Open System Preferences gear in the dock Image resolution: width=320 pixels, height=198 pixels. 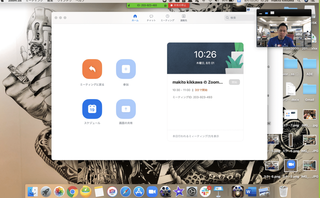tap(192, 191)
